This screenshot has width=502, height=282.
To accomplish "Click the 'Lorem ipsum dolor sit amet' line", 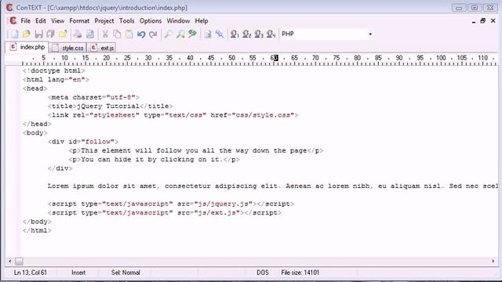I will (x=273, y=186).
